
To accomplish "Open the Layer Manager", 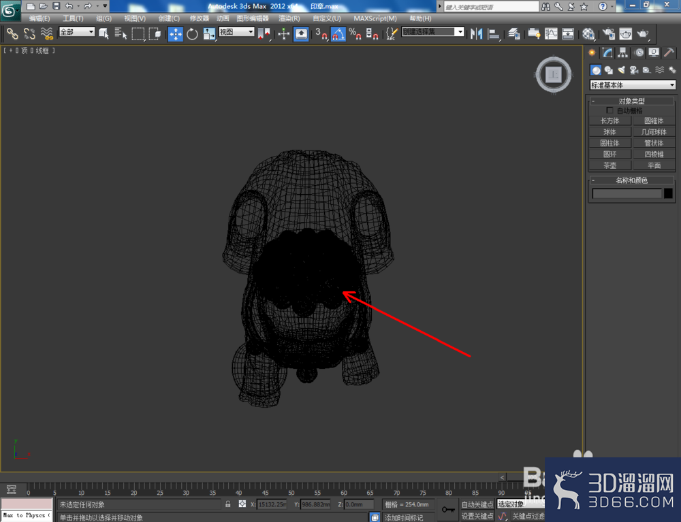I will coord(514,33).
